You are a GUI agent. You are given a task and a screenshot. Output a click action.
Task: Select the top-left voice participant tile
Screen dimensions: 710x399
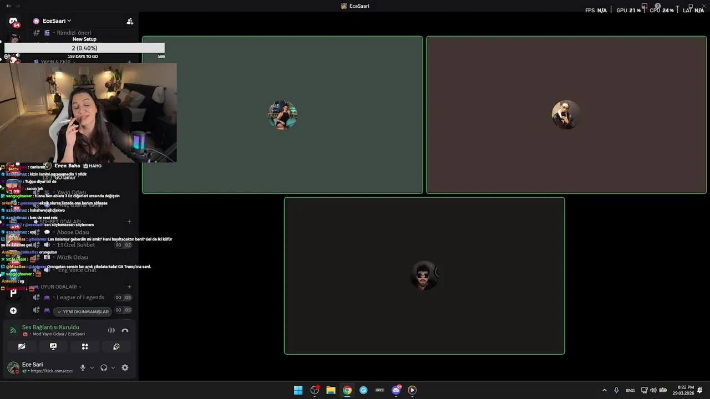(x=282, y=115)
